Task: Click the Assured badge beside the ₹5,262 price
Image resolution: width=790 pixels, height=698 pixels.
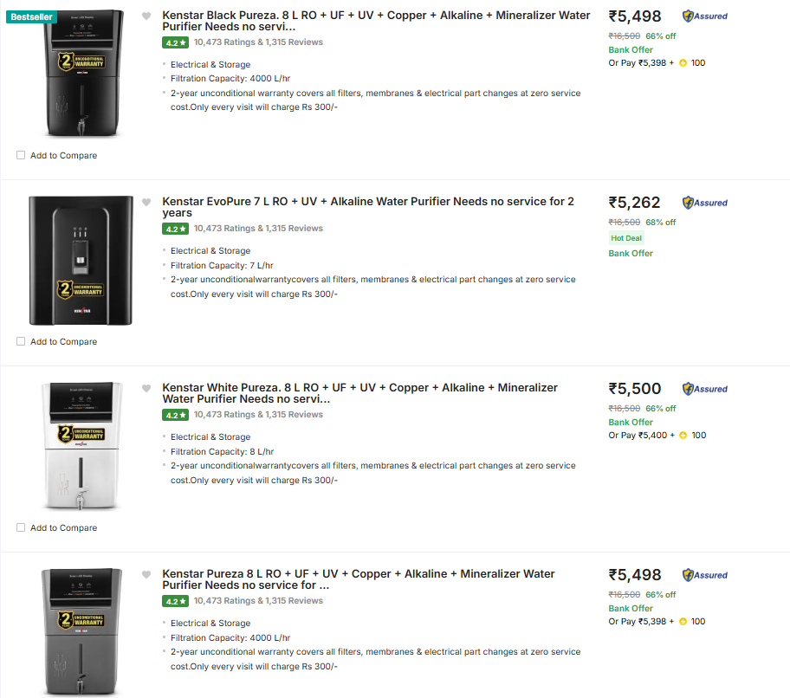Action: [x=704, y=203]
